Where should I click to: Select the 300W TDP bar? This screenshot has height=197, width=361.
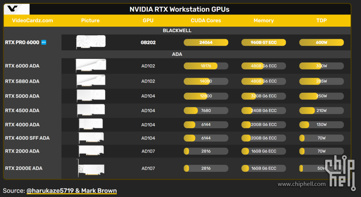pyautogui.click(x=322, y=66)
